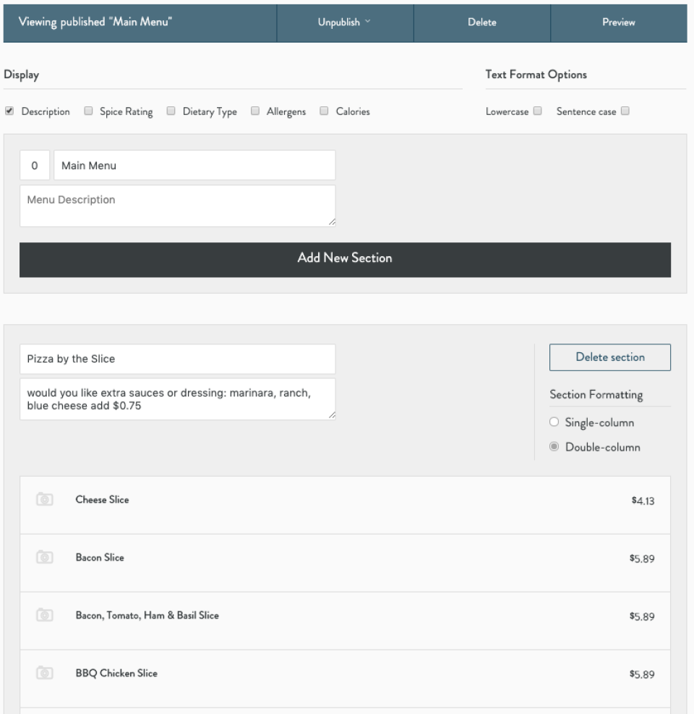The image size is (694, 714).
Task: Open the menu Preview
Action: [617, 22]
